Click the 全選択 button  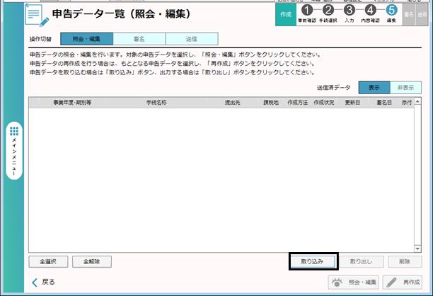tap(48, 261)
